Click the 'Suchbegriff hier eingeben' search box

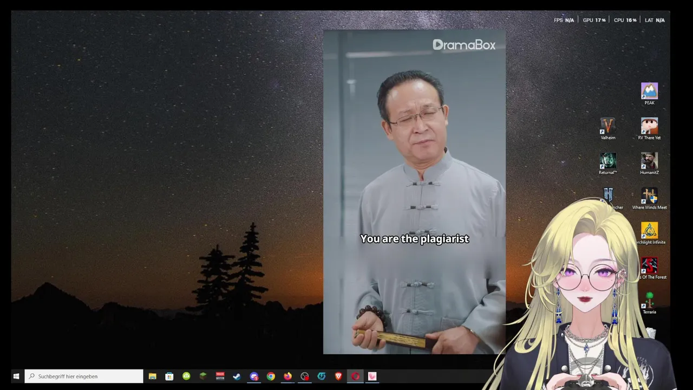(x=84, y=376)
